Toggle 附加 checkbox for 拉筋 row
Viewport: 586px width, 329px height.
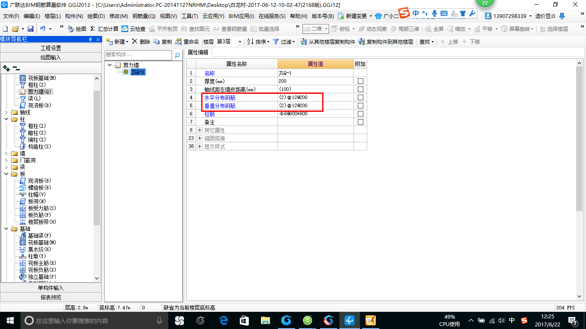pos(360,114)
